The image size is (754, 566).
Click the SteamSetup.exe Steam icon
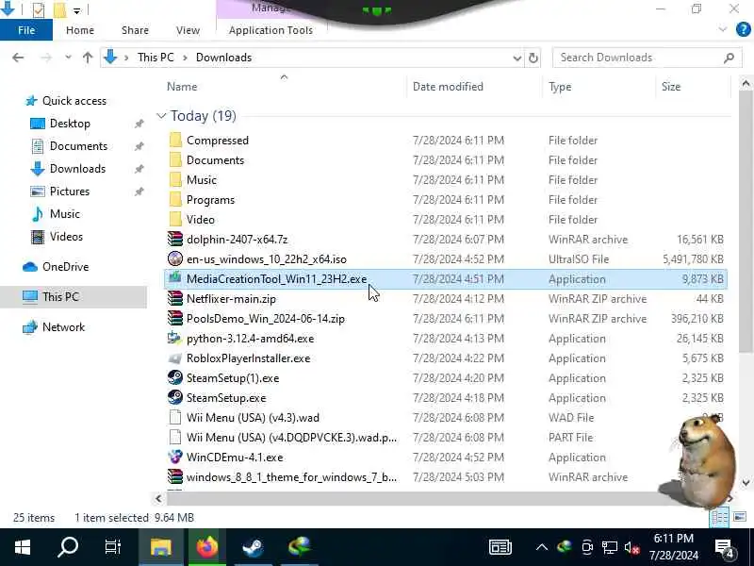pos(175,397)
